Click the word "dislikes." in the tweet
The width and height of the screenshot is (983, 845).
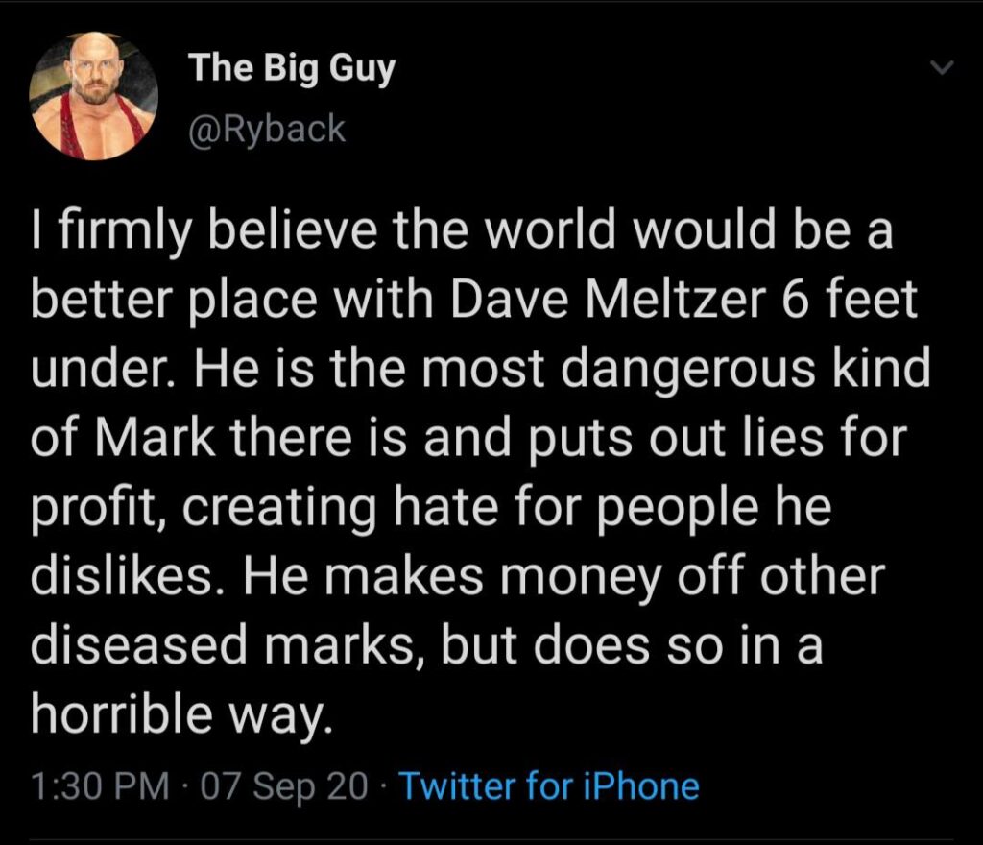click(131, 577)
